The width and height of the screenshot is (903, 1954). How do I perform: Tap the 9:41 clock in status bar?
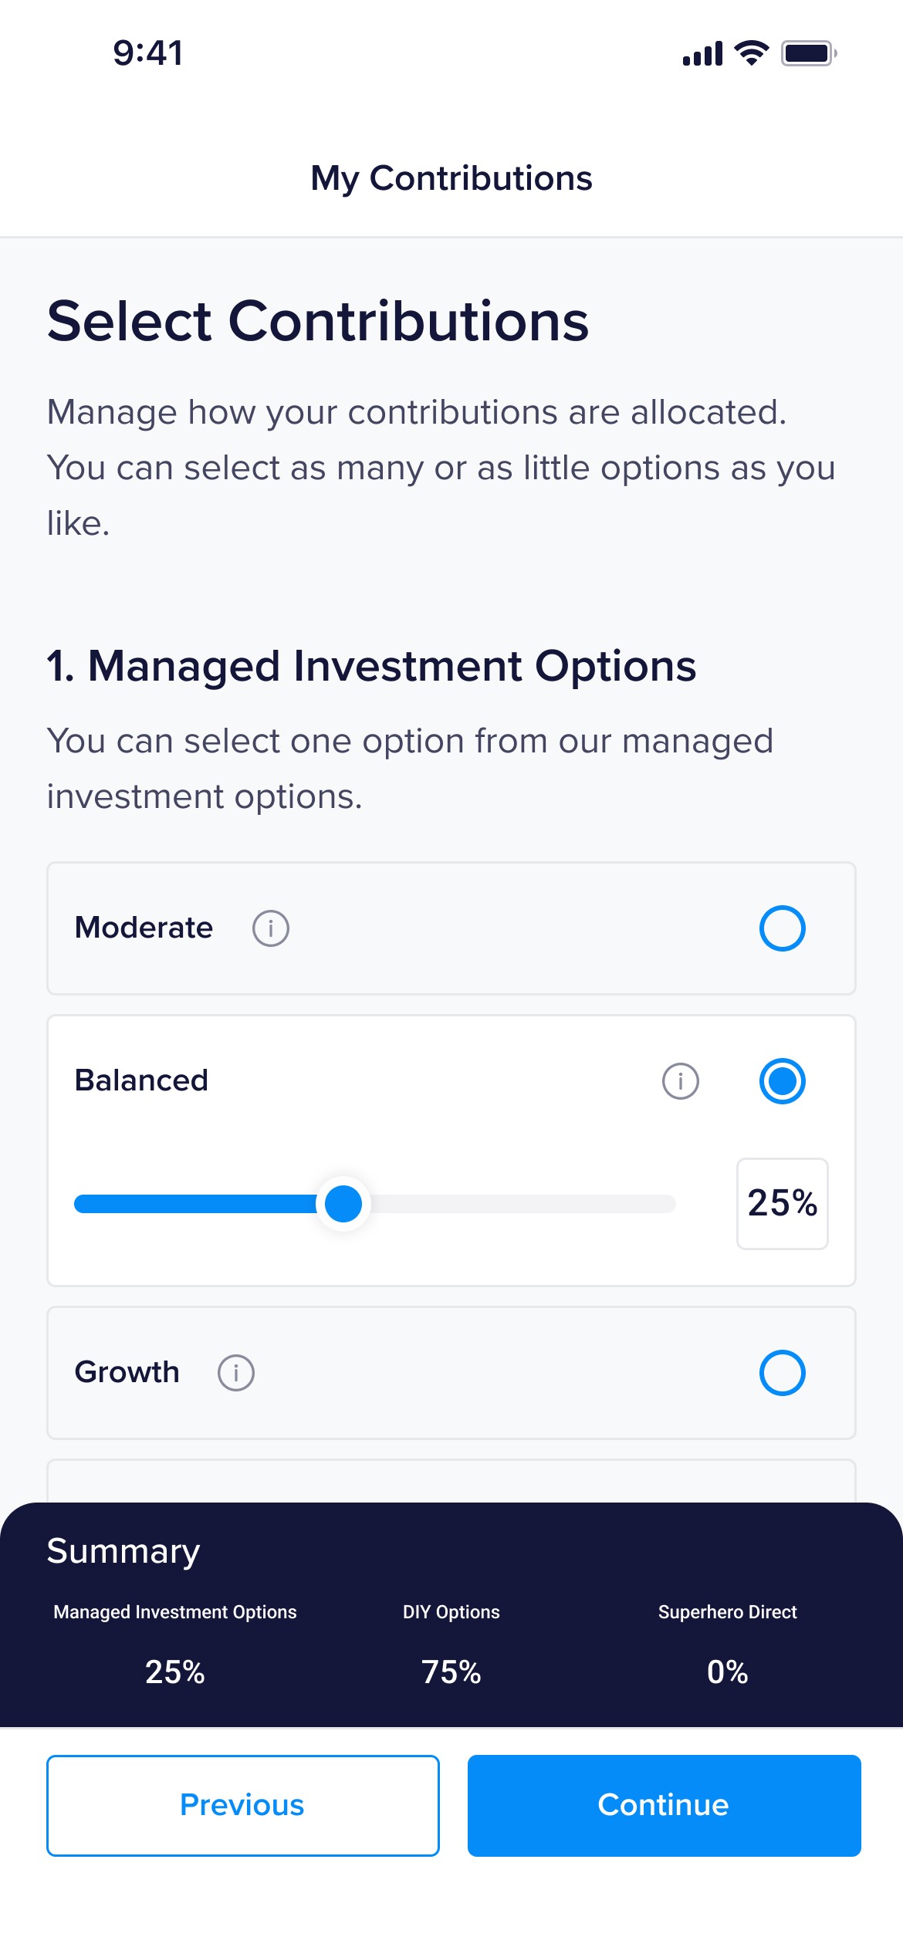click(x=148, y=53)
